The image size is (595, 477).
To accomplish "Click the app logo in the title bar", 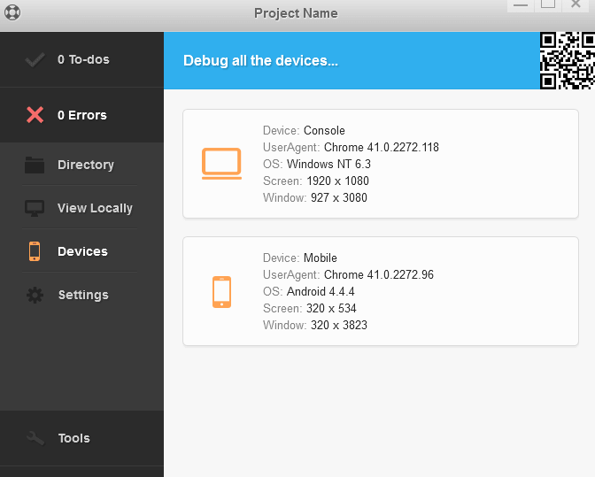I will click(12, 12).
